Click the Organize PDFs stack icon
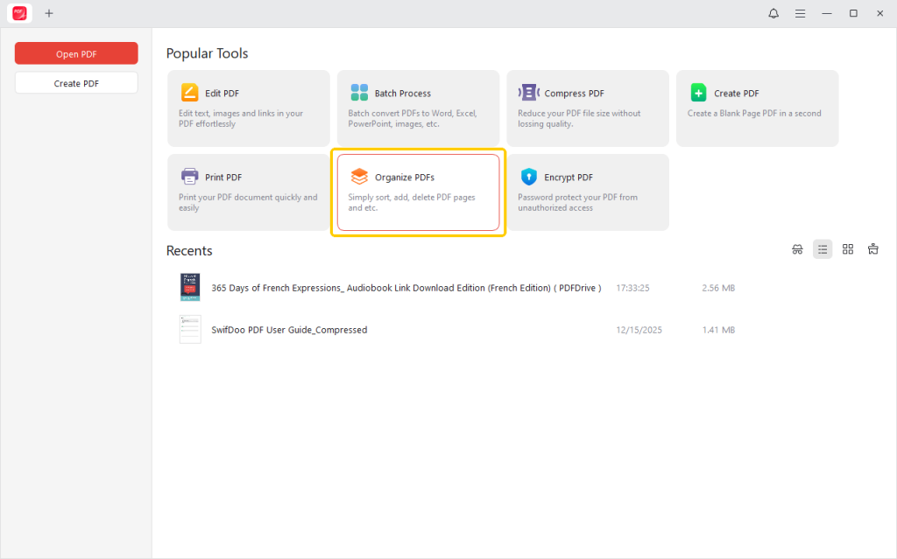The width and height of the screenshot is (897, 559). tap(359, 177)
